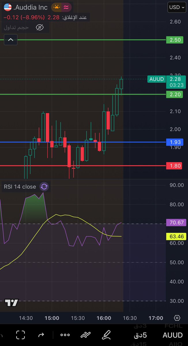This screenshot has width=188, height=346.
Task: Tap the 30.00 RSI axis label
Action: click(177, 301)
